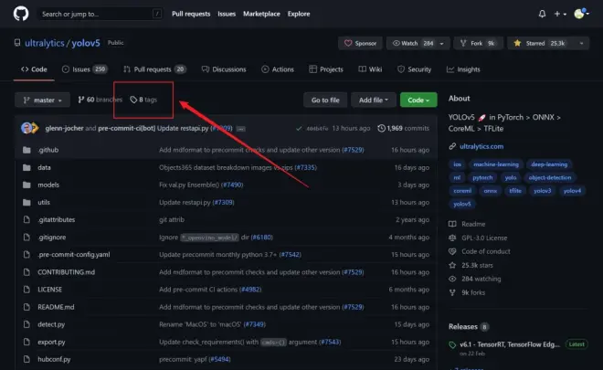Image resolution: width=603 pixels, height=370 pixels.
Task: Switch to the repository Pull requests tab
Action: coord(154,69)
